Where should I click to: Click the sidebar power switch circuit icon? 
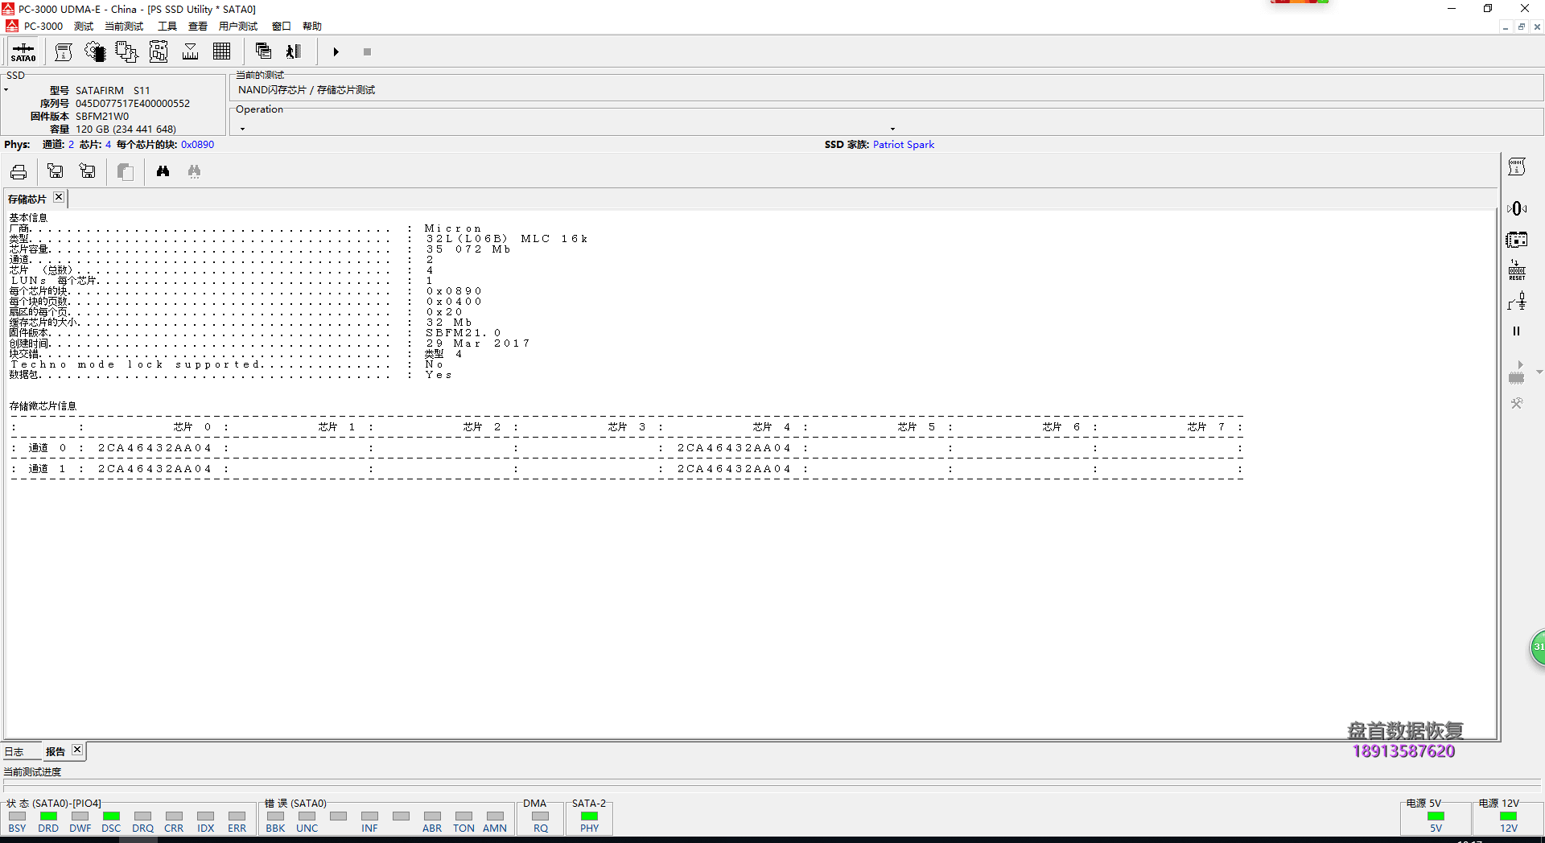1517,302
